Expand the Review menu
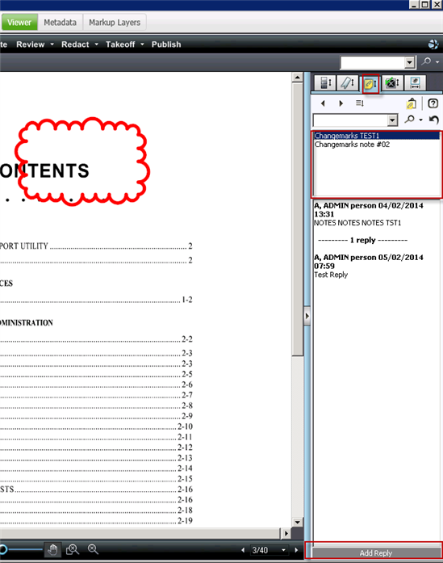Viewport: 443px width, 563px height. click(x=35, y=44)
